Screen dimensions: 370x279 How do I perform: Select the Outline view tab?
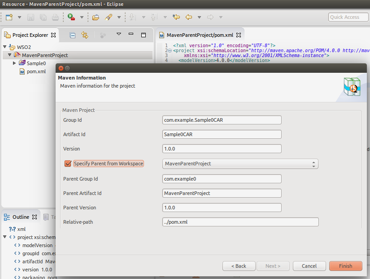(20, 217)
